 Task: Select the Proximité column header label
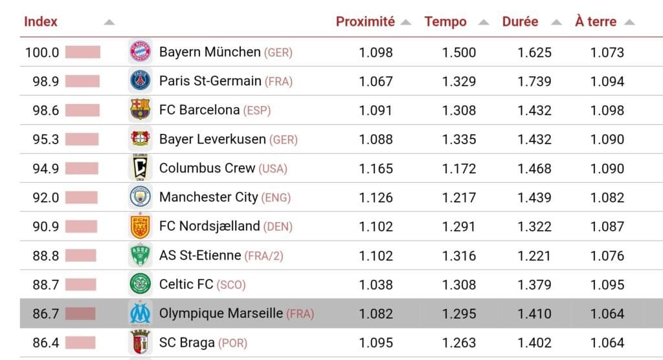[365, 21]
